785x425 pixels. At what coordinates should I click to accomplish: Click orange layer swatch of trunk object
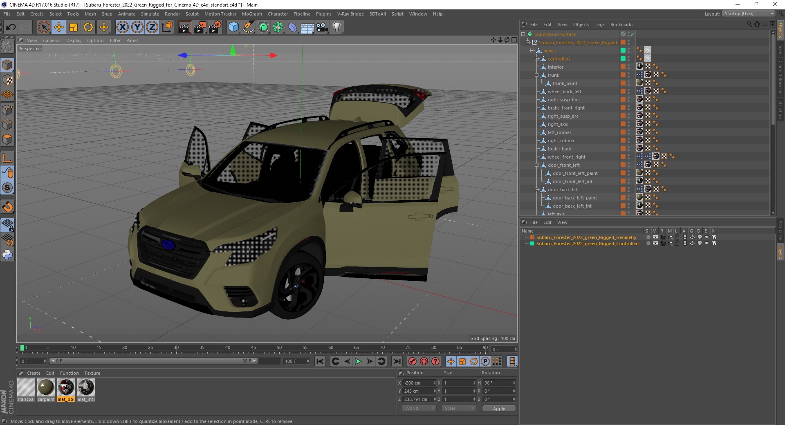point(623,75)
